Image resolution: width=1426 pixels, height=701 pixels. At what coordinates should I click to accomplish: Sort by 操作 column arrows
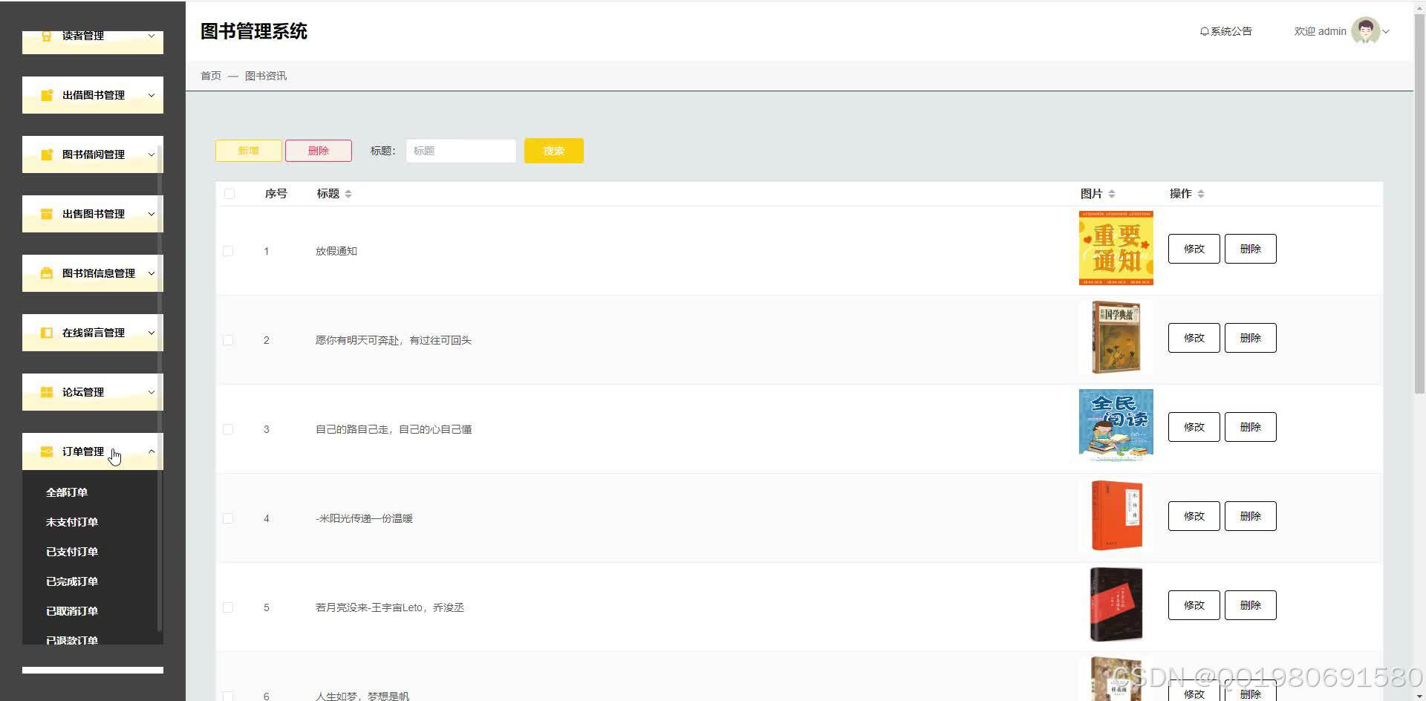coord(1201,194)
